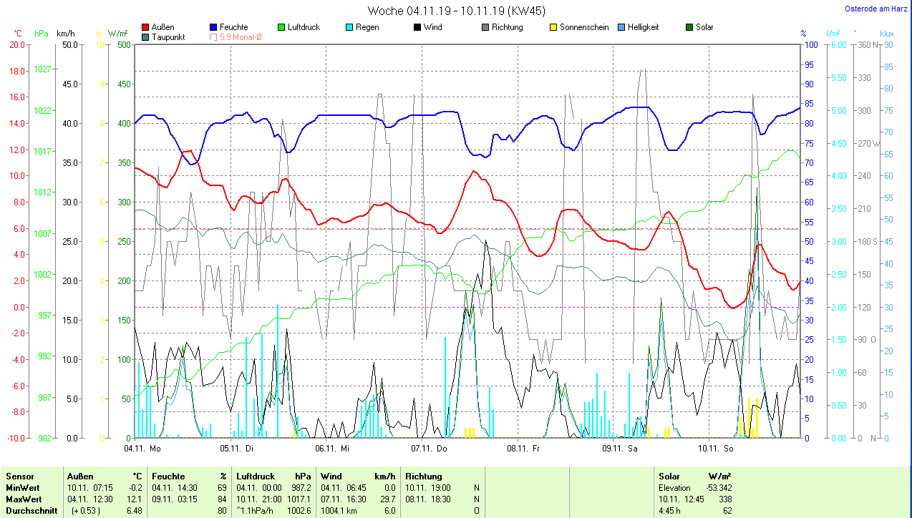Select the green Luftdruck legend marker
The width and height of the screenshot is (912, 518).
[281, 27]
